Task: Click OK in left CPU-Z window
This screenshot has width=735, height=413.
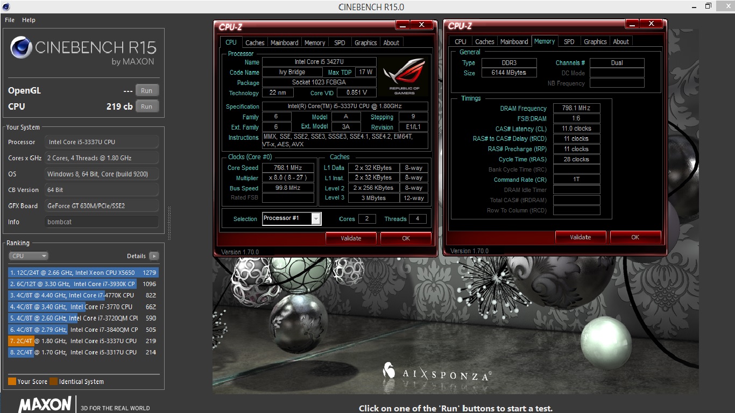Action: click(406, 238)
